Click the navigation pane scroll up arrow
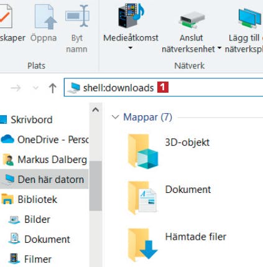This screenshot has width=263, height=267. pos(96,110)
